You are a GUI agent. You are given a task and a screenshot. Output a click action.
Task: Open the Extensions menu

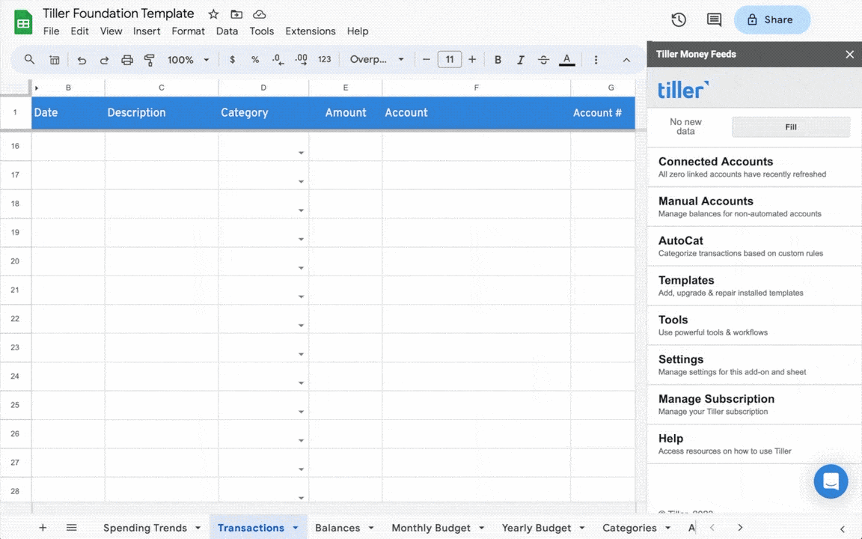tap(310, 31)
